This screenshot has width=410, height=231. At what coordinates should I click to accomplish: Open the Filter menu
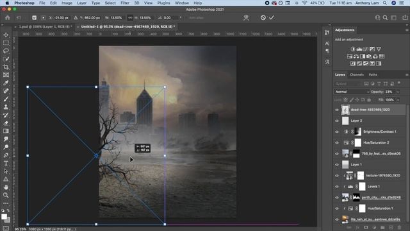[125, 3]
